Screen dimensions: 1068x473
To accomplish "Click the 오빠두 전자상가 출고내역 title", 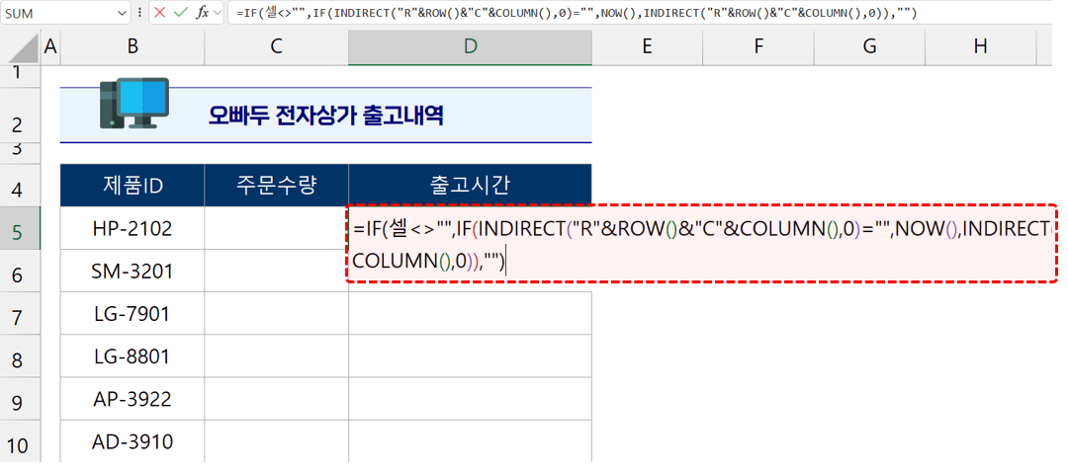I will pos(325,115).
